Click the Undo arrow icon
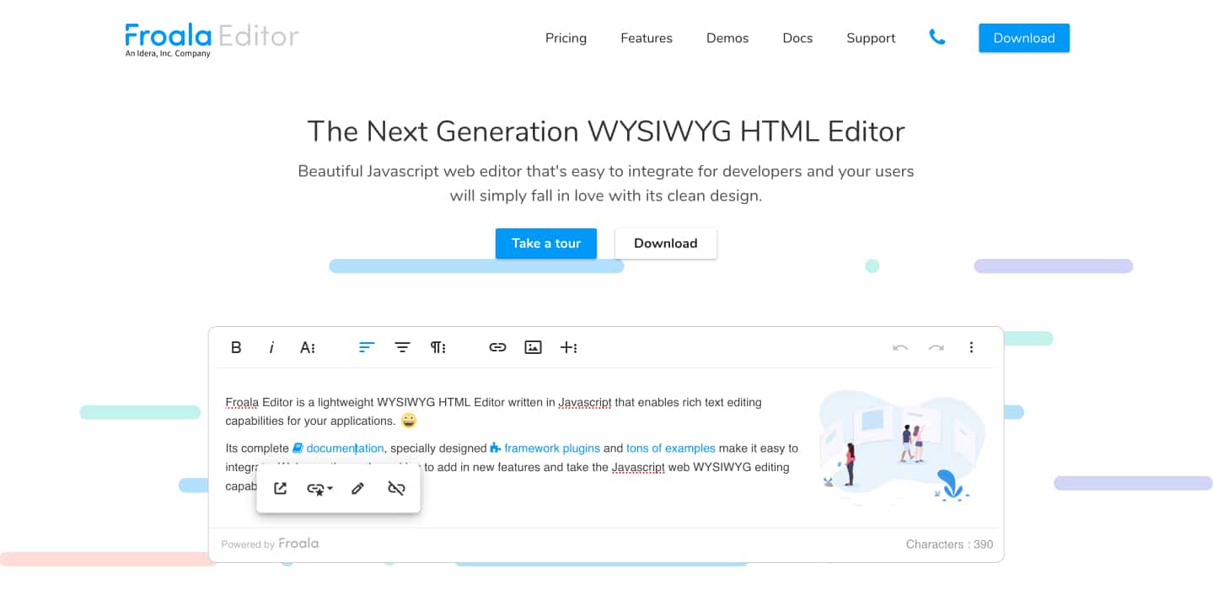1213x595 pixels. (900, 347)
